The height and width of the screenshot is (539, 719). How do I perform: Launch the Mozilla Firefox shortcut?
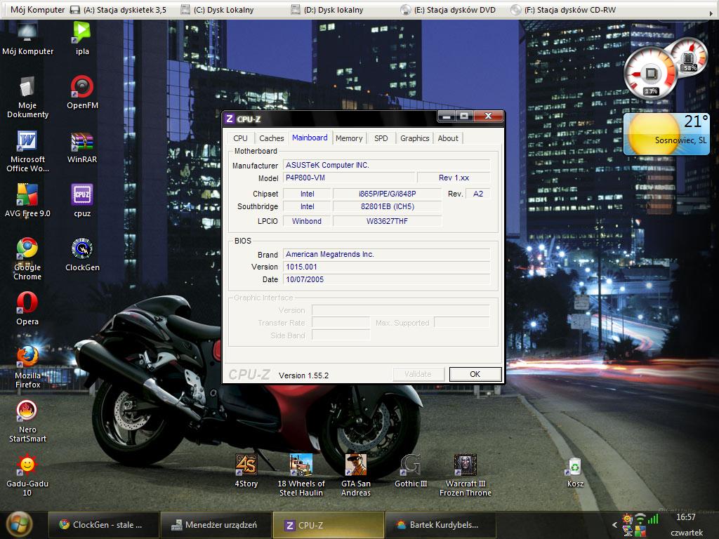tap(27, 368)
